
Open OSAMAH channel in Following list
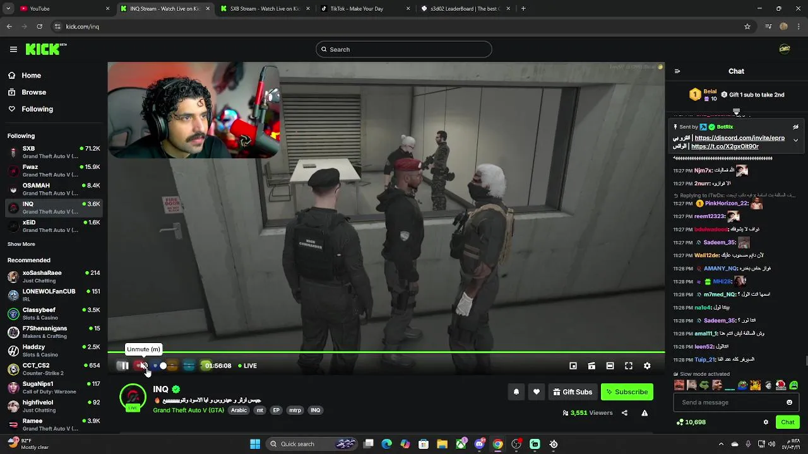click(54, 189)
